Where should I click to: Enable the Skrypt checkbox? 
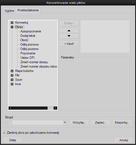(7, 123)
